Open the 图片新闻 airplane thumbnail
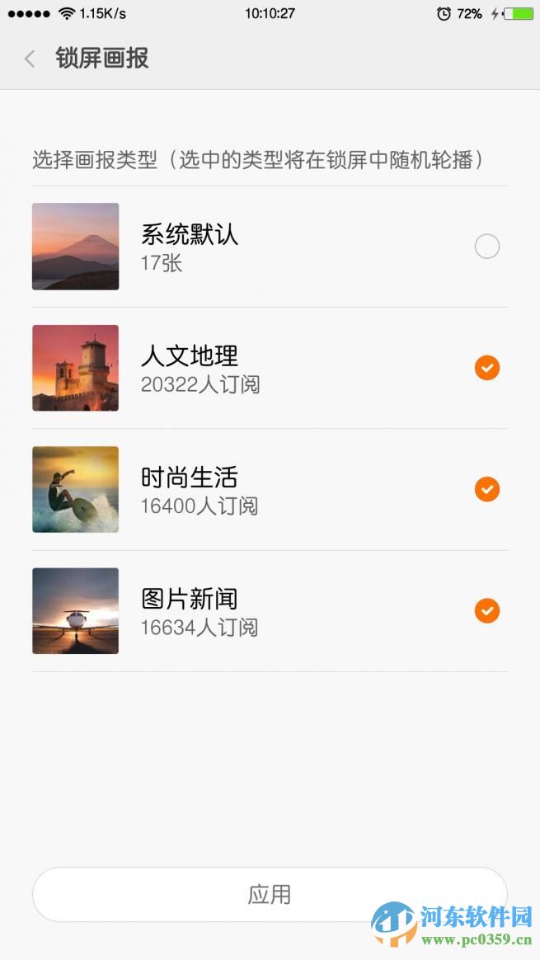Viewport: 540px width, 960px height. 75,611
